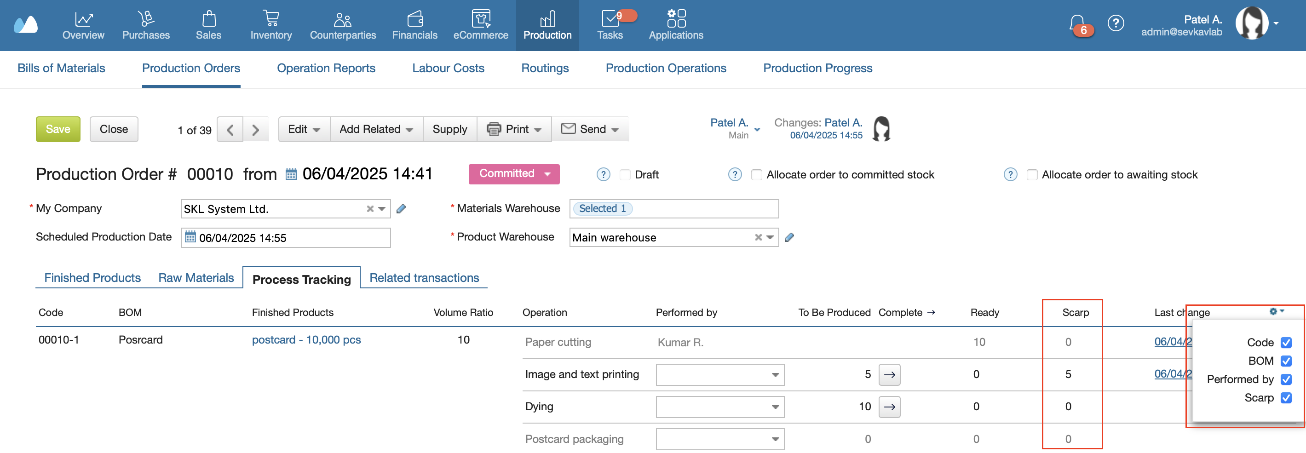Edit My Company with pencil icon

401,209
